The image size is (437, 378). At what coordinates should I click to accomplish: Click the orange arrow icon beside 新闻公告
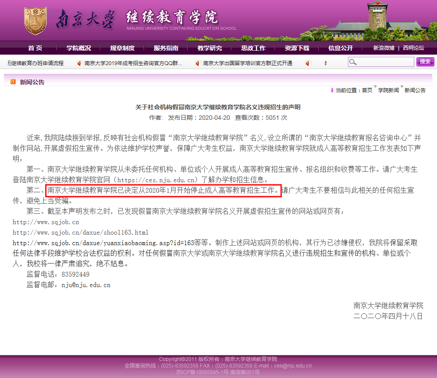tap(13, 82)
